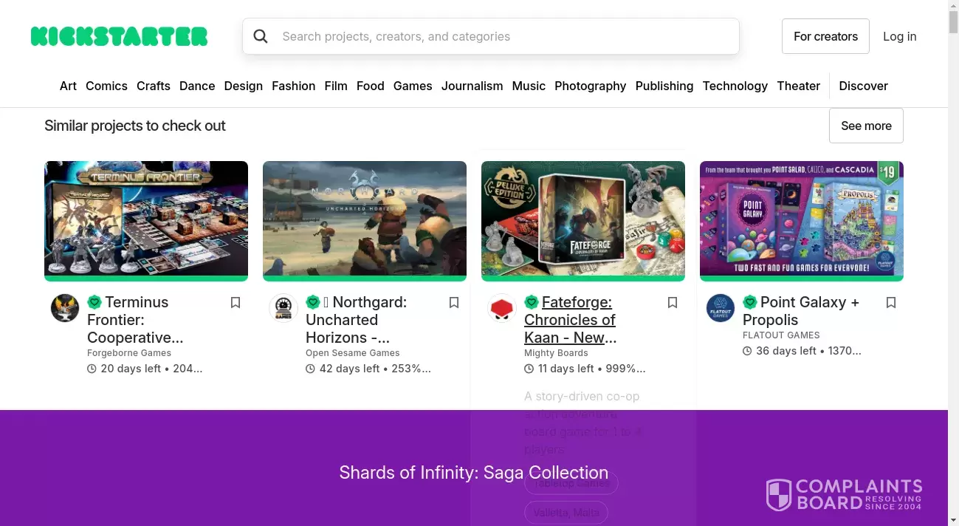Open the Music category
Viewport: 959px width, 526px height.
tap(529, 86)
